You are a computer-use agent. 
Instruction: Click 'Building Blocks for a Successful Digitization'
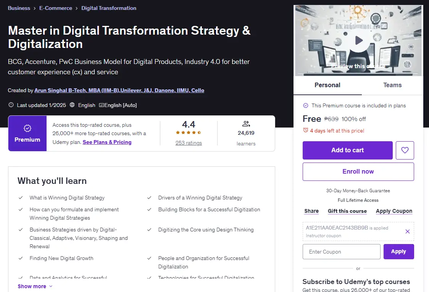tap(209, 210)
